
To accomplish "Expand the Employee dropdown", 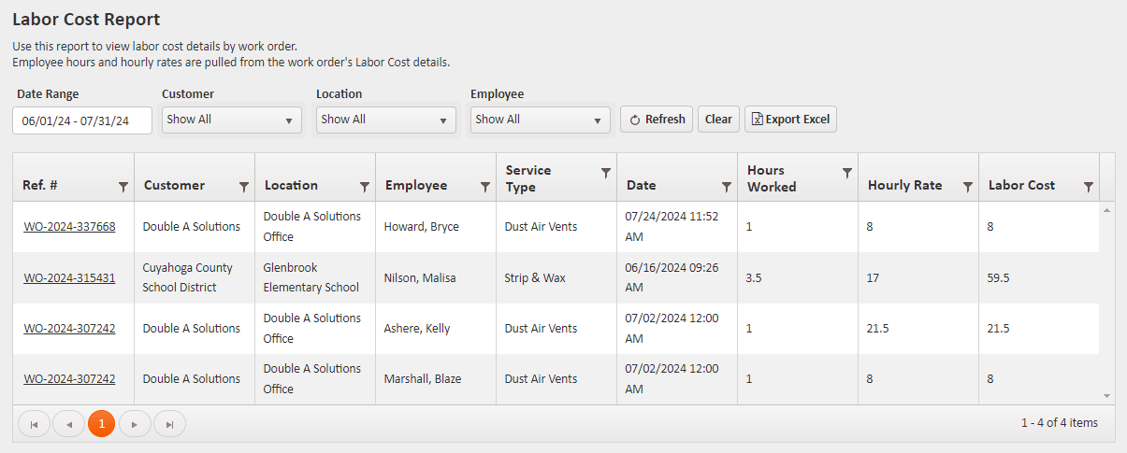I will [x=541, y=120].
